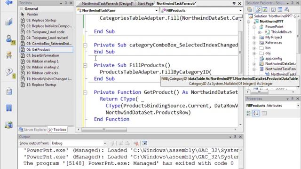This screenshot has width=301, height=169.
Task: Open the NorthwindTaskPane class dropdown
Action: tap(157, 10)
